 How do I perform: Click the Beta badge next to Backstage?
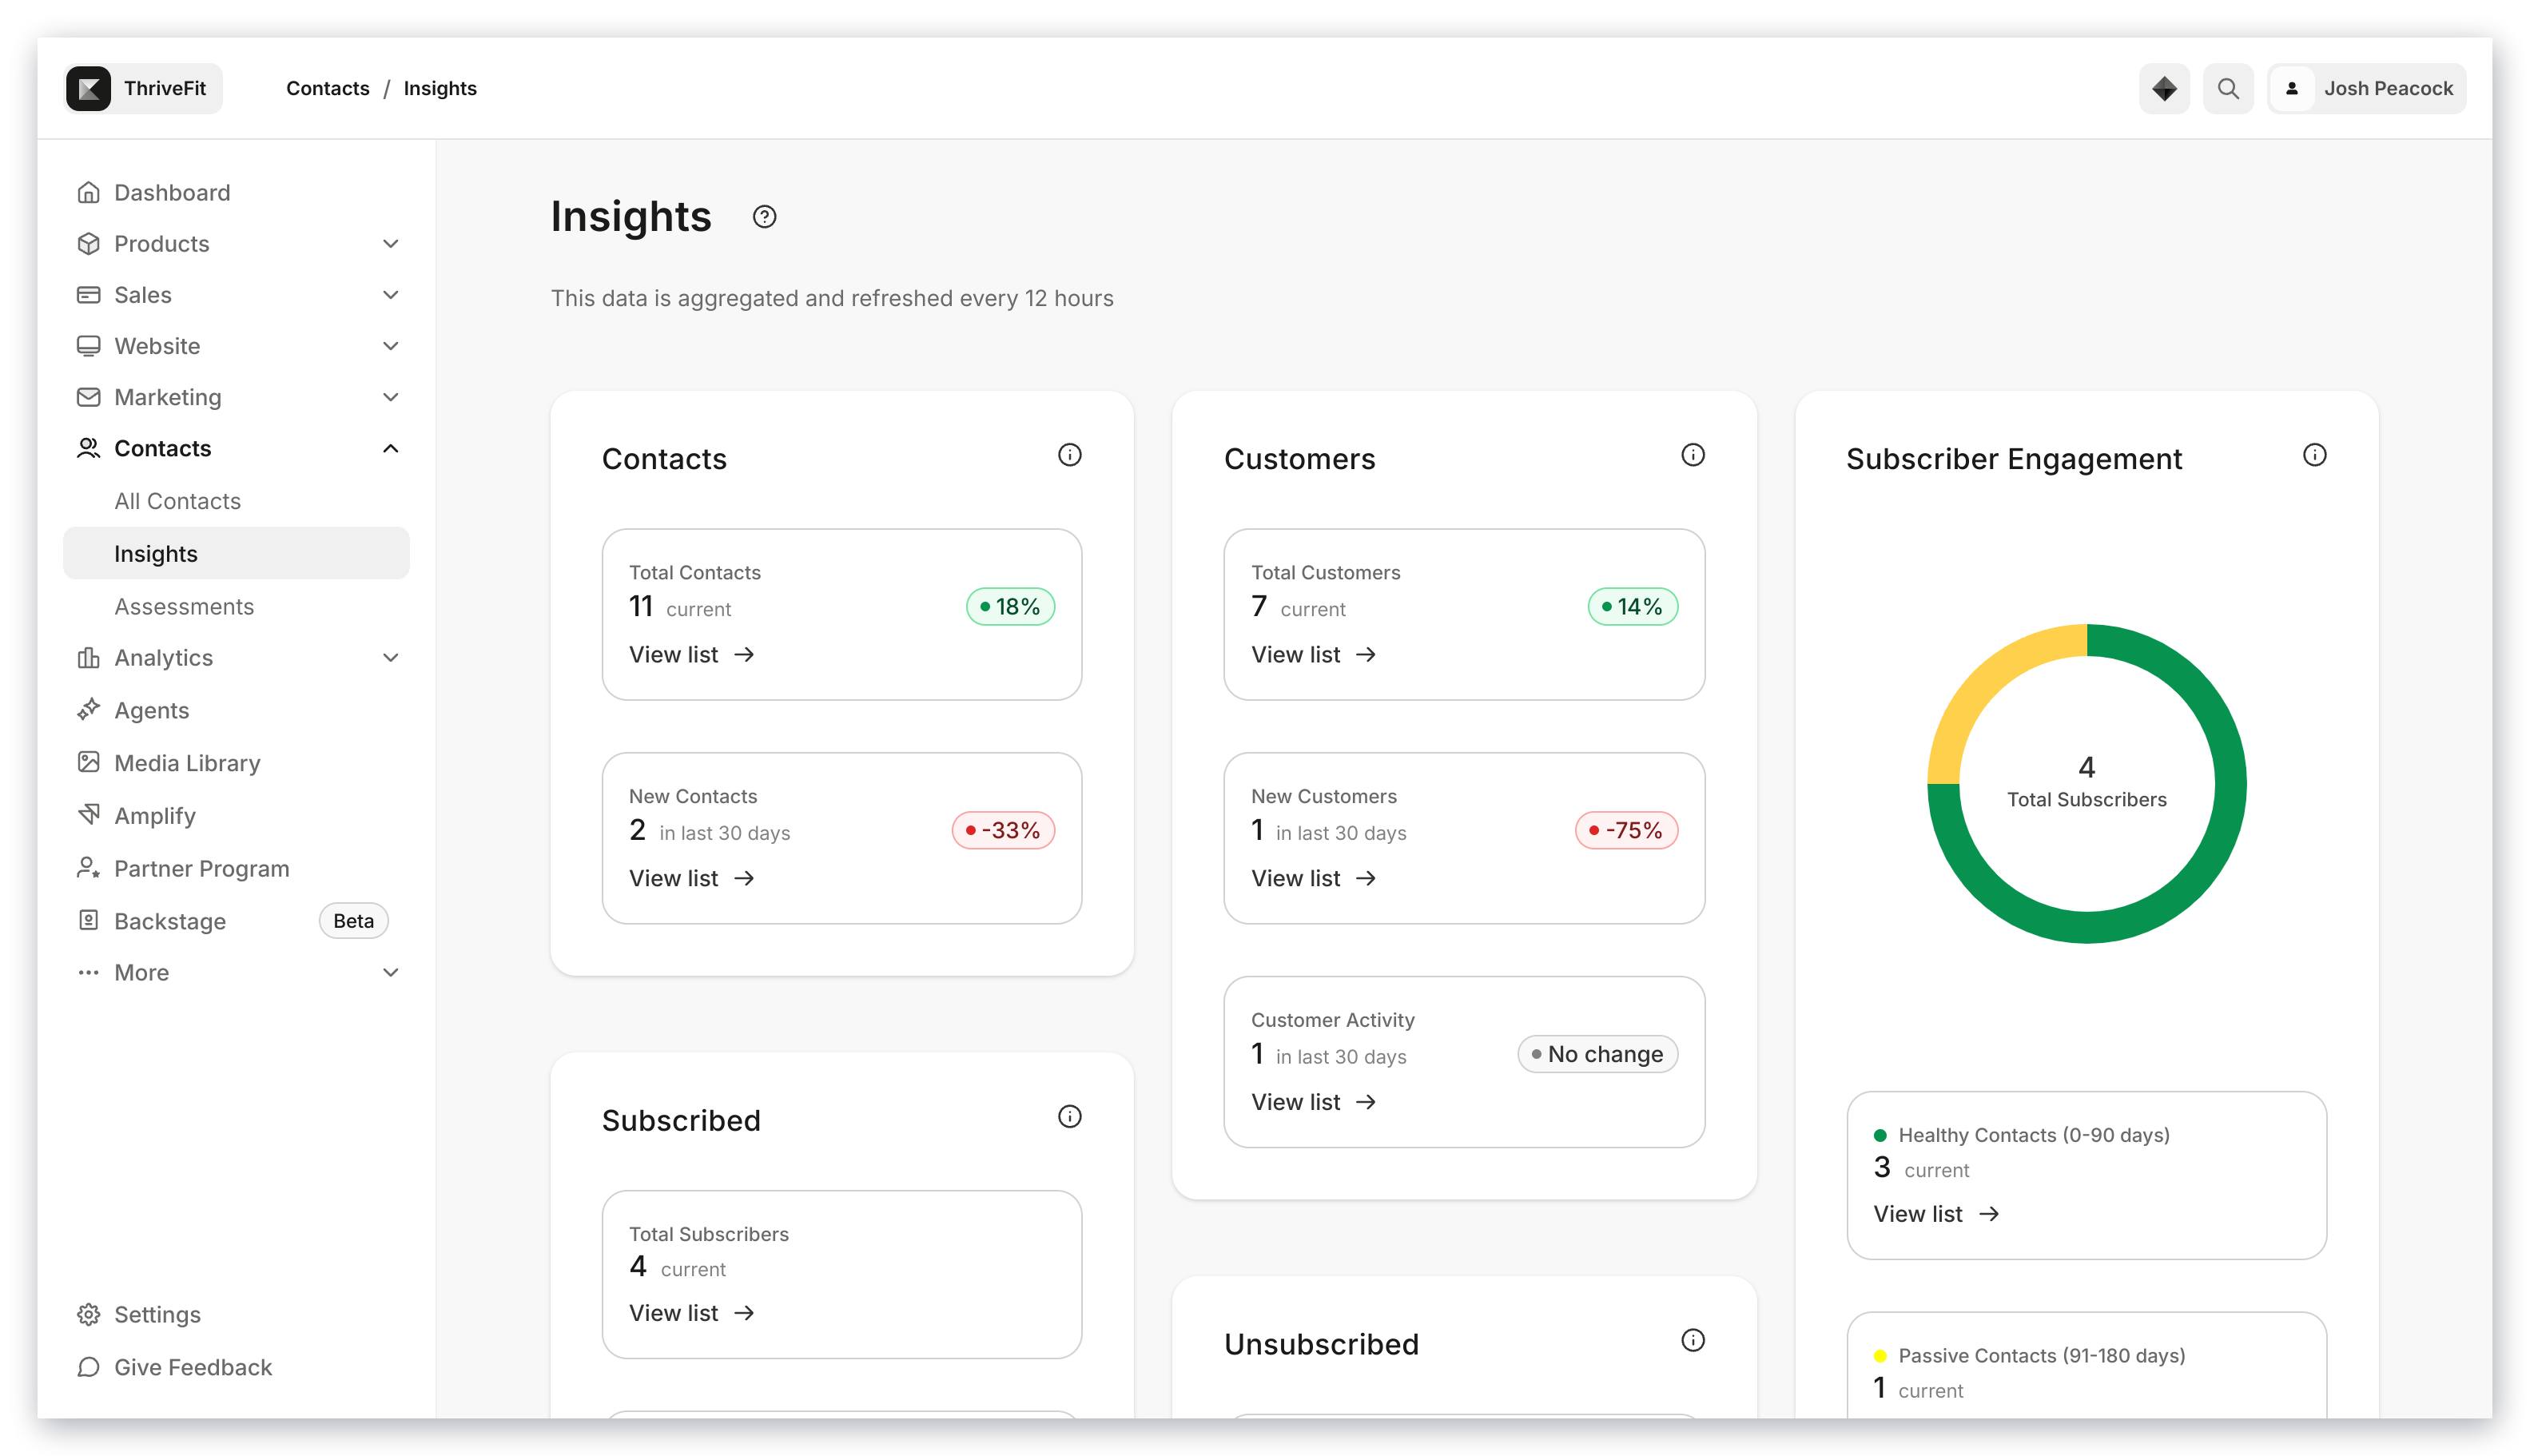click(353, 920)
